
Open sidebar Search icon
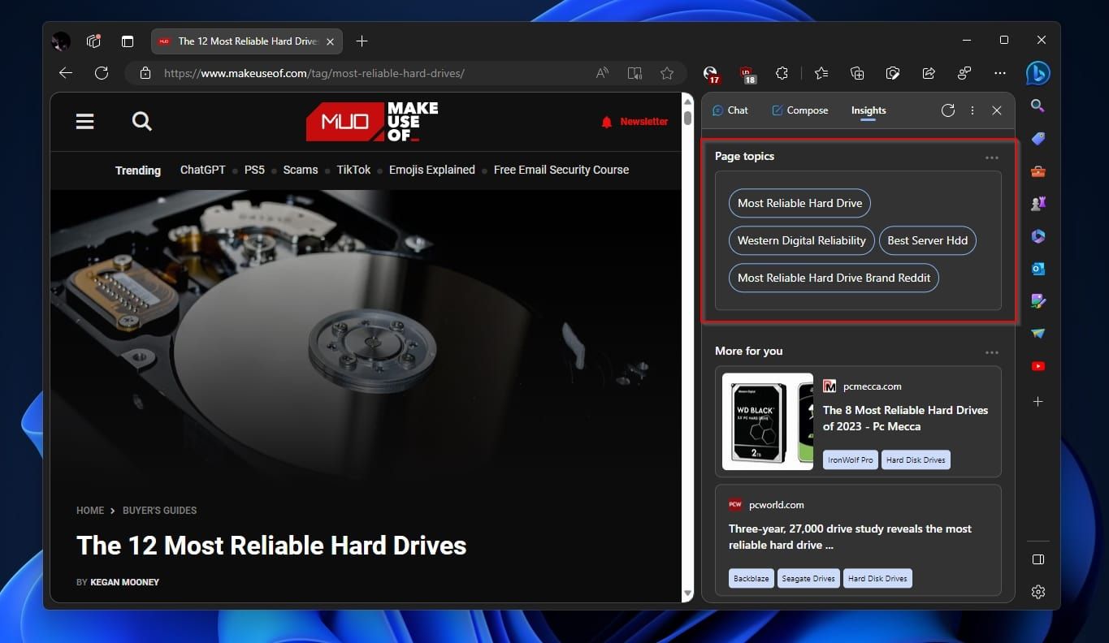click(1038, 106)
